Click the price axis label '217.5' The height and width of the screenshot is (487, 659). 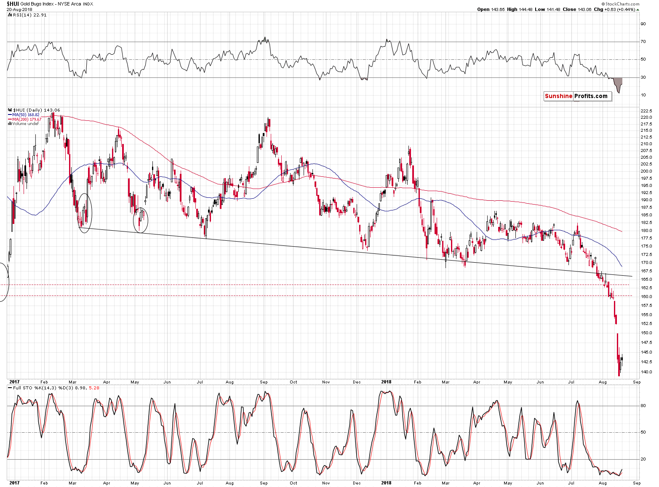(x=646, y=124)
